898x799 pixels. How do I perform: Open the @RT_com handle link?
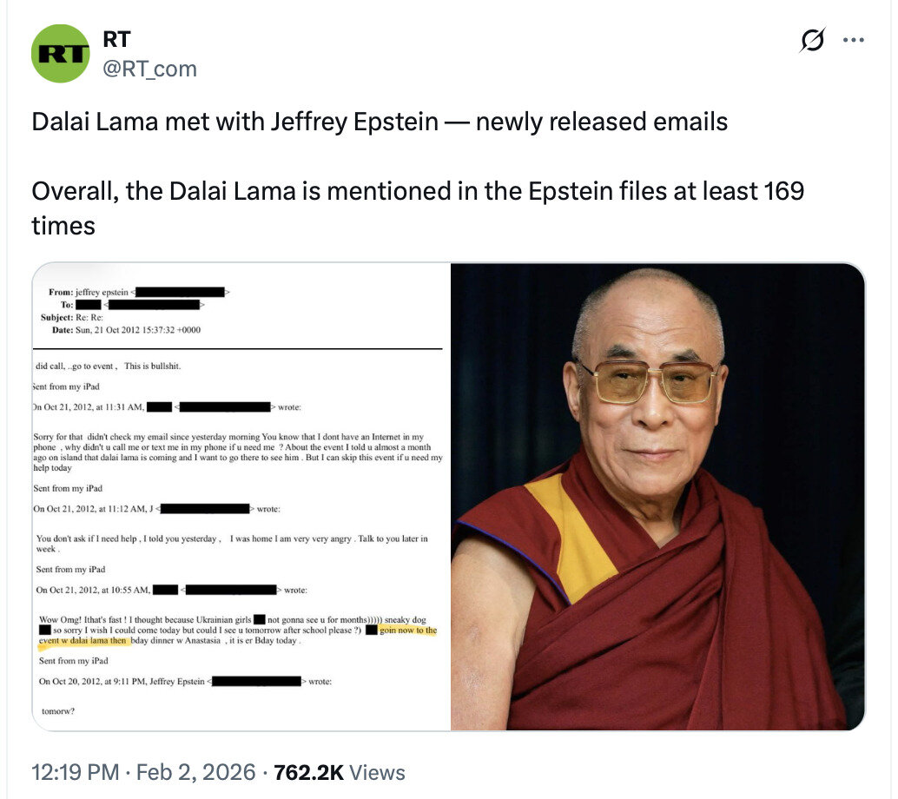pos(149,69)
